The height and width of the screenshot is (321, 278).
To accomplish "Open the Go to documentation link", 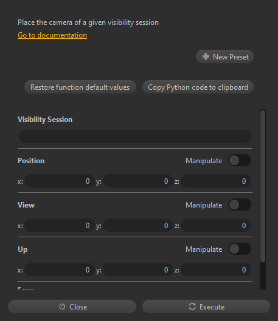I will [x=52, y=35].
